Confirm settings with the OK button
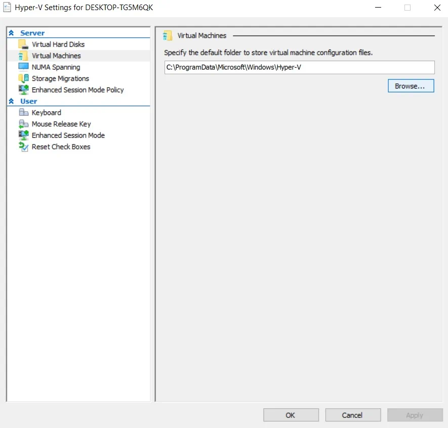 pos(291,415)
